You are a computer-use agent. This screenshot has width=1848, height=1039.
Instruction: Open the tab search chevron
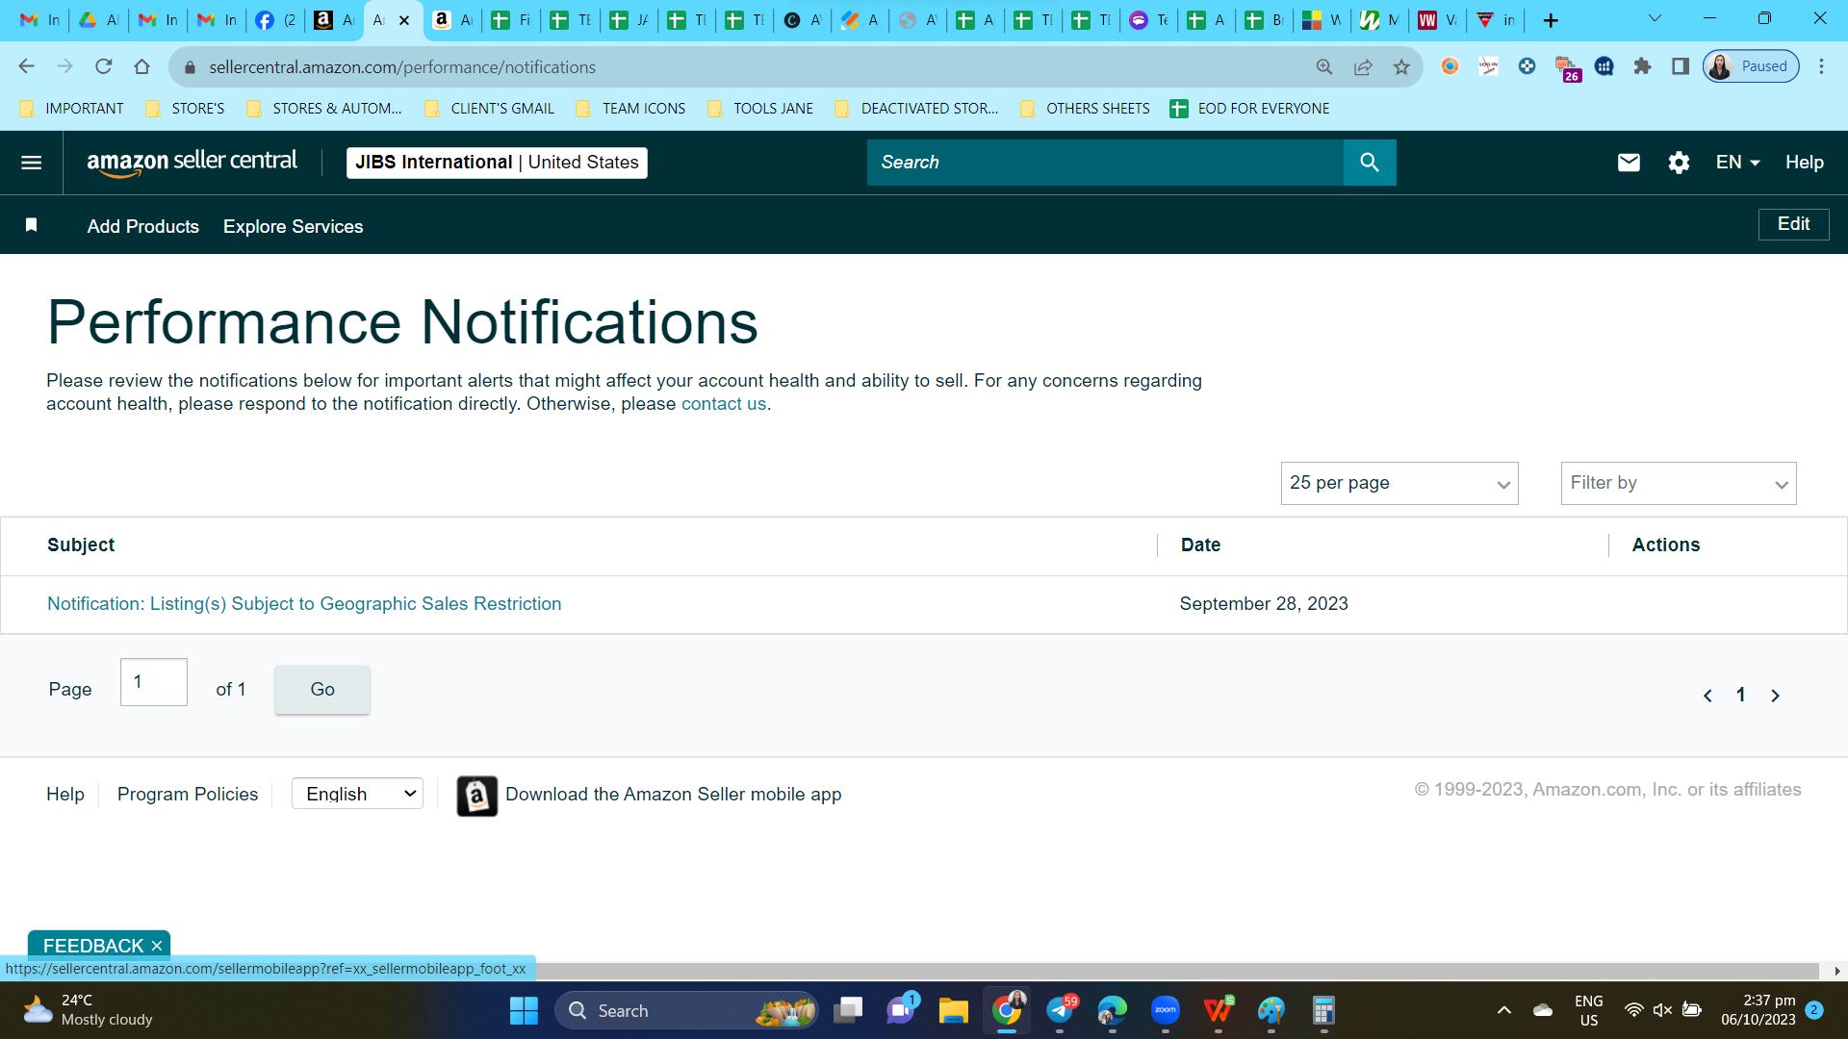[x=1655, y=18]
